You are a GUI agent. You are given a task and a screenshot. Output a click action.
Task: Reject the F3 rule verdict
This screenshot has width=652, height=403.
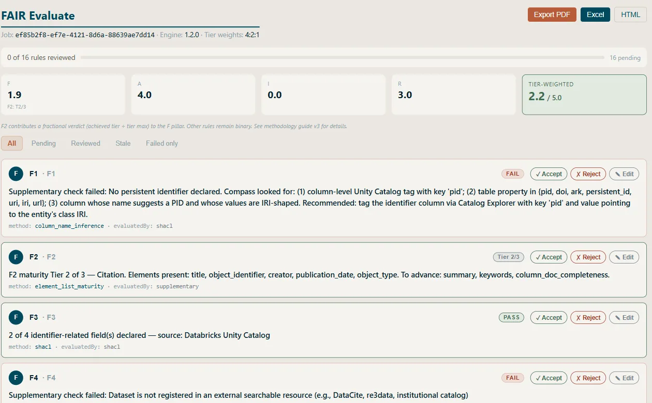(588, 317)
